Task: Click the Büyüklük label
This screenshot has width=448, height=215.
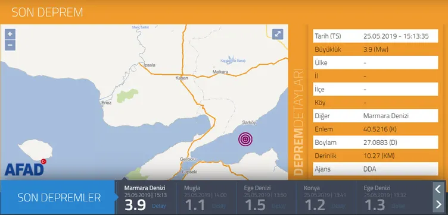Action: point(328,49)
